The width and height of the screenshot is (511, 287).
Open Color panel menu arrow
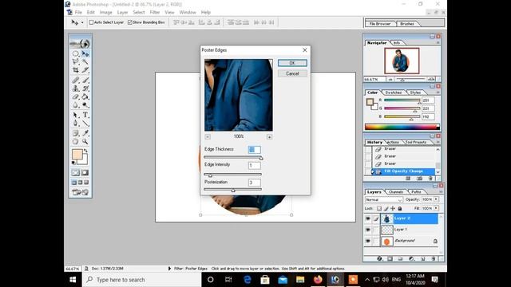click(x=438, y=92)
